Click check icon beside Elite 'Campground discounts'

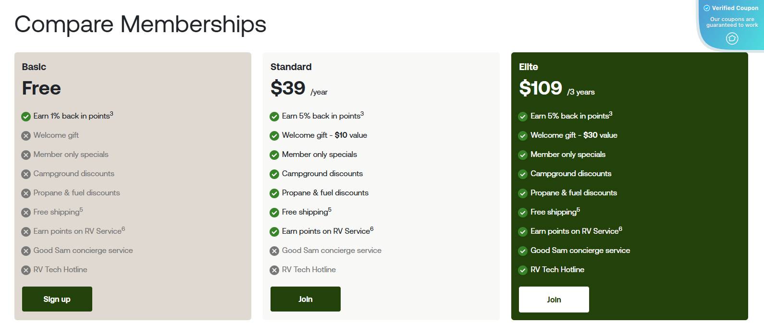pos(523,174)
